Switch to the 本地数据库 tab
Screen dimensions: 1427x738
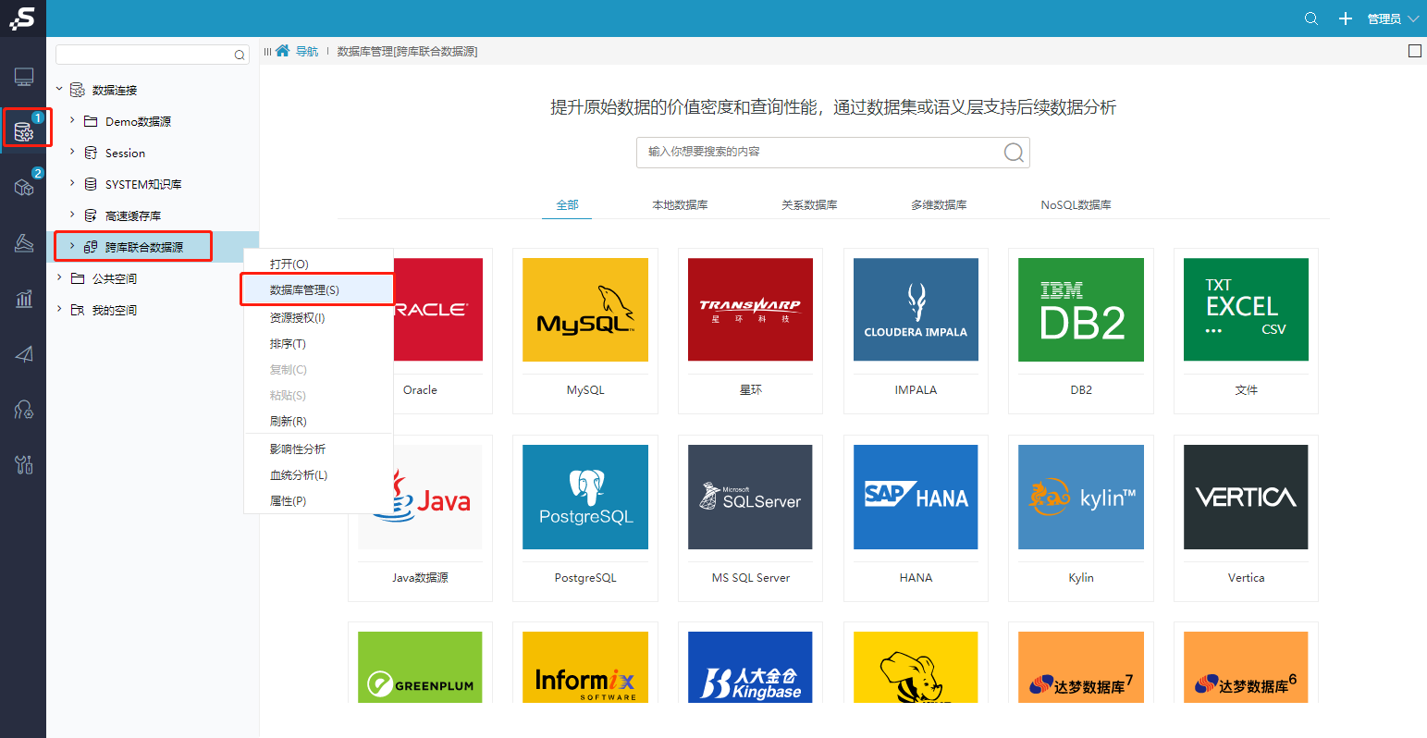[680, 205]
